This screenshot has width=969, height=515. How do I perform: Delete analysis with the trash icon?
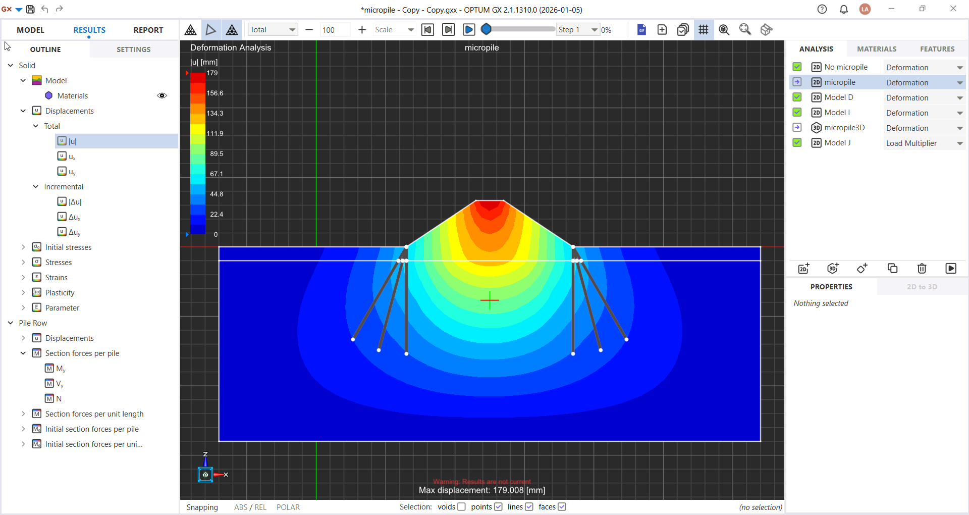[922, 268]
